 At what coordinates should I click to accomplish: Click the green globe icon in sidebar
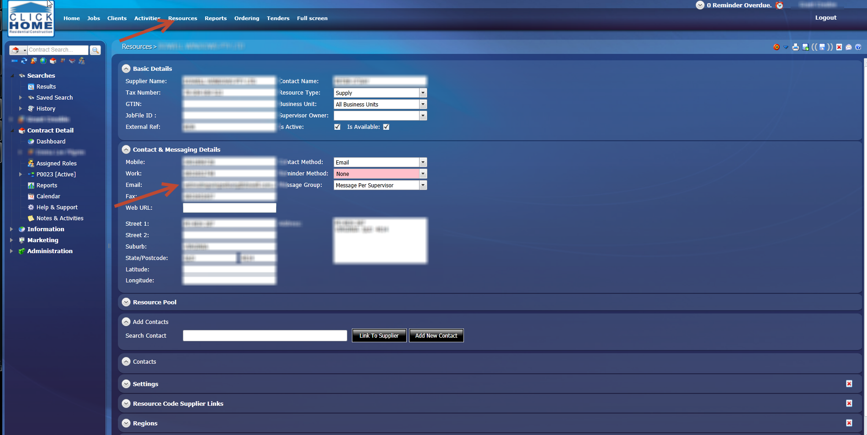coord(43,61)
